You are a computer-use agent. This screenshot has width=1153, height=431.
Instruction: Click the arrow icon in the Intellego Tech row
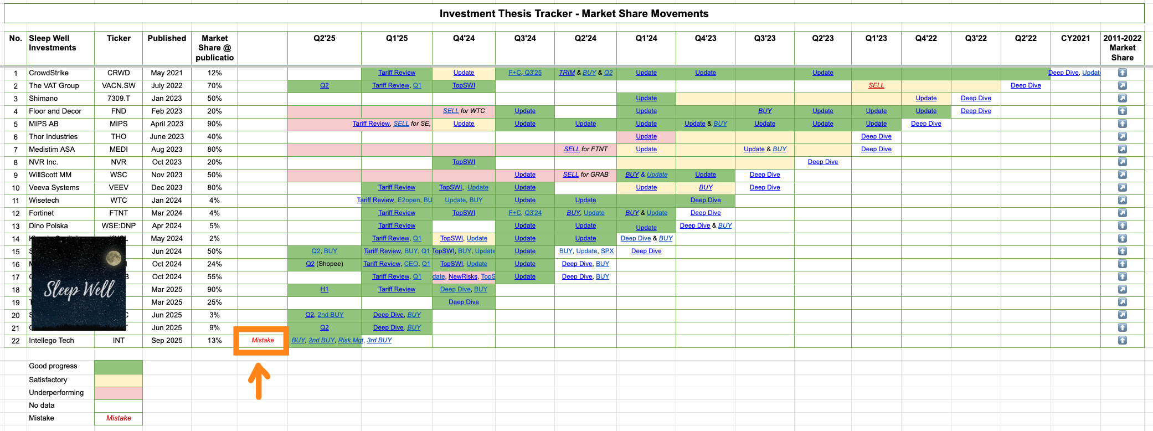tap(1122, 340)
